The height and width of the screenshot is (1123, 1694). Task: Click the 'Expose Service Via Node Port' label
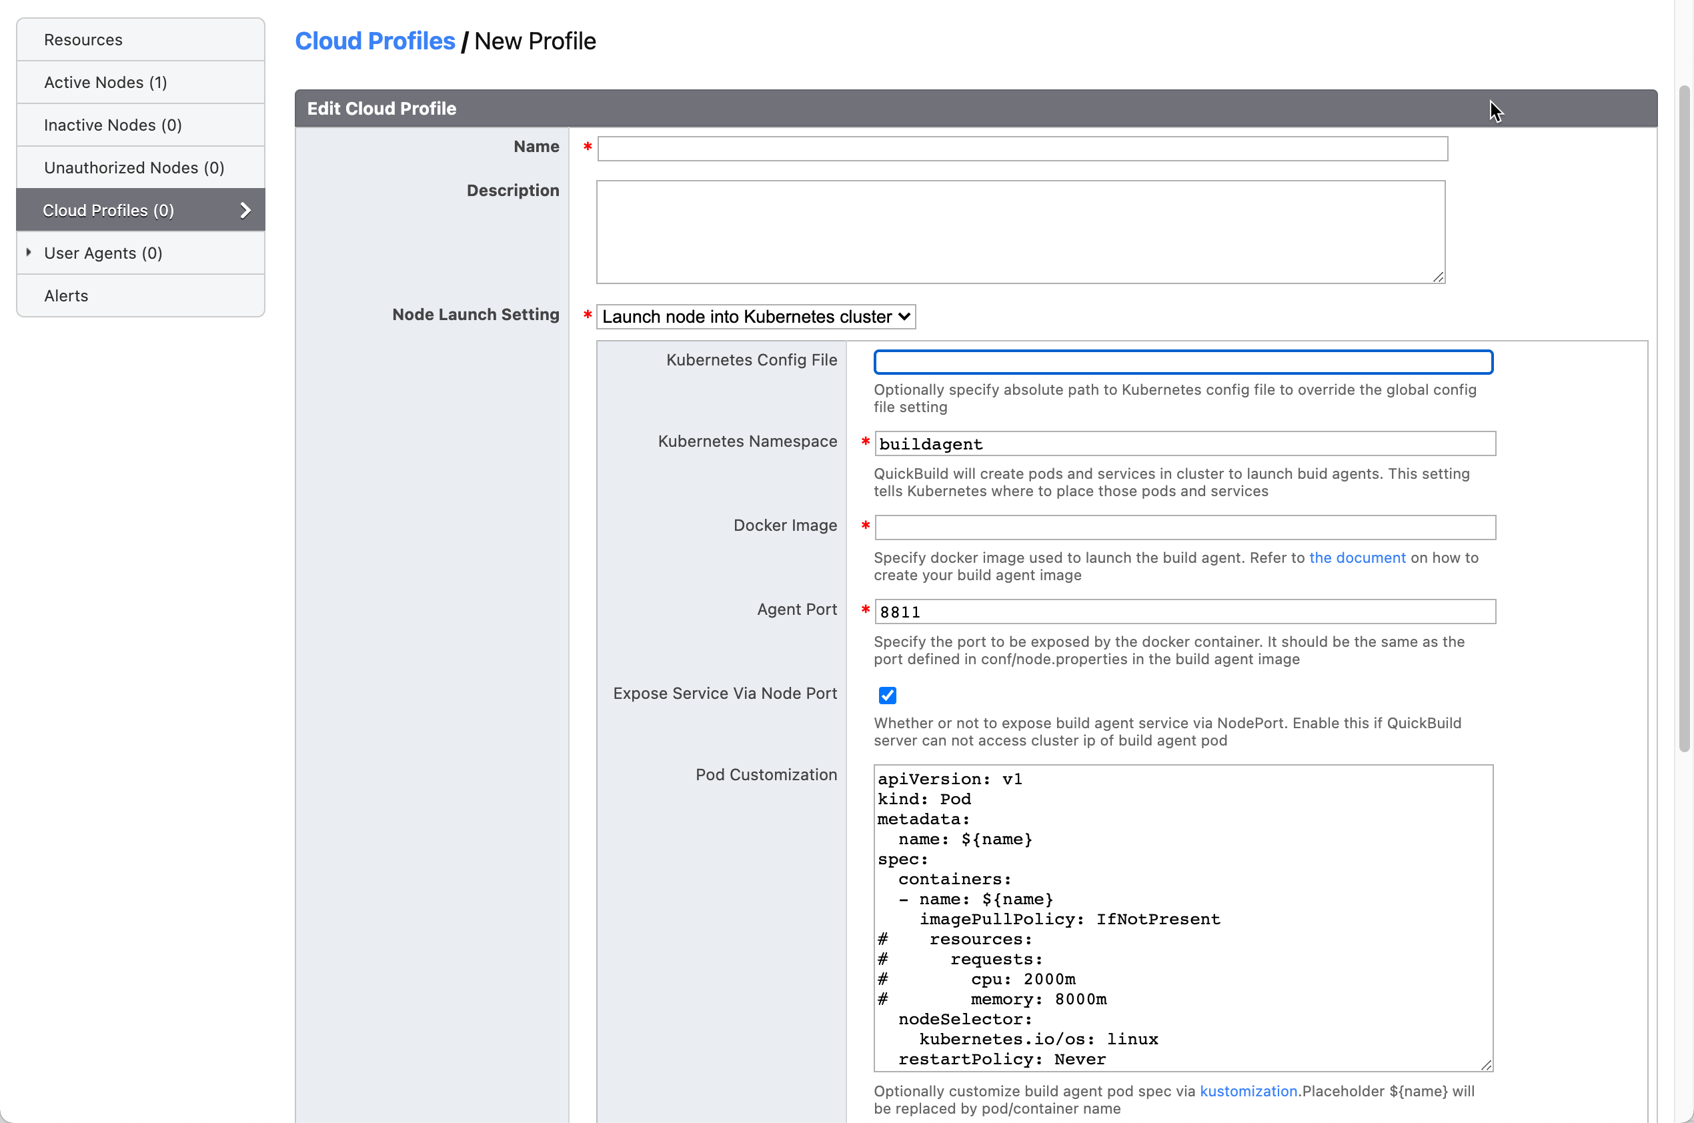725,694
